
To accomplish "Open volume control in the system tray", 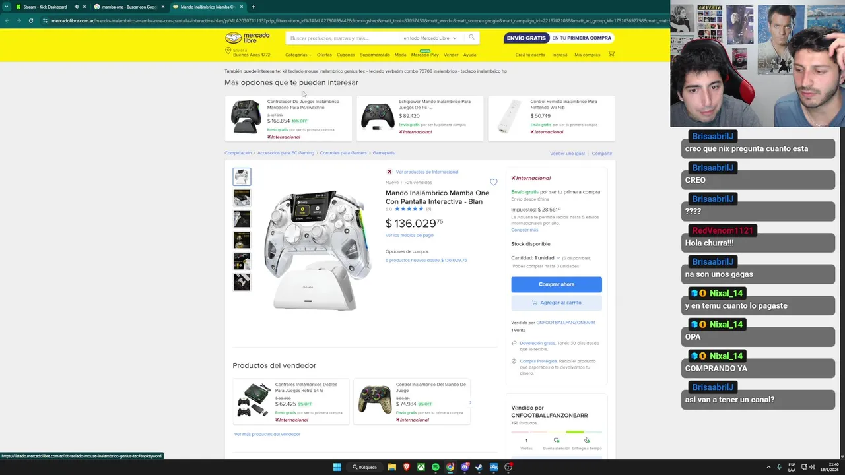I will tap(812, 467).
